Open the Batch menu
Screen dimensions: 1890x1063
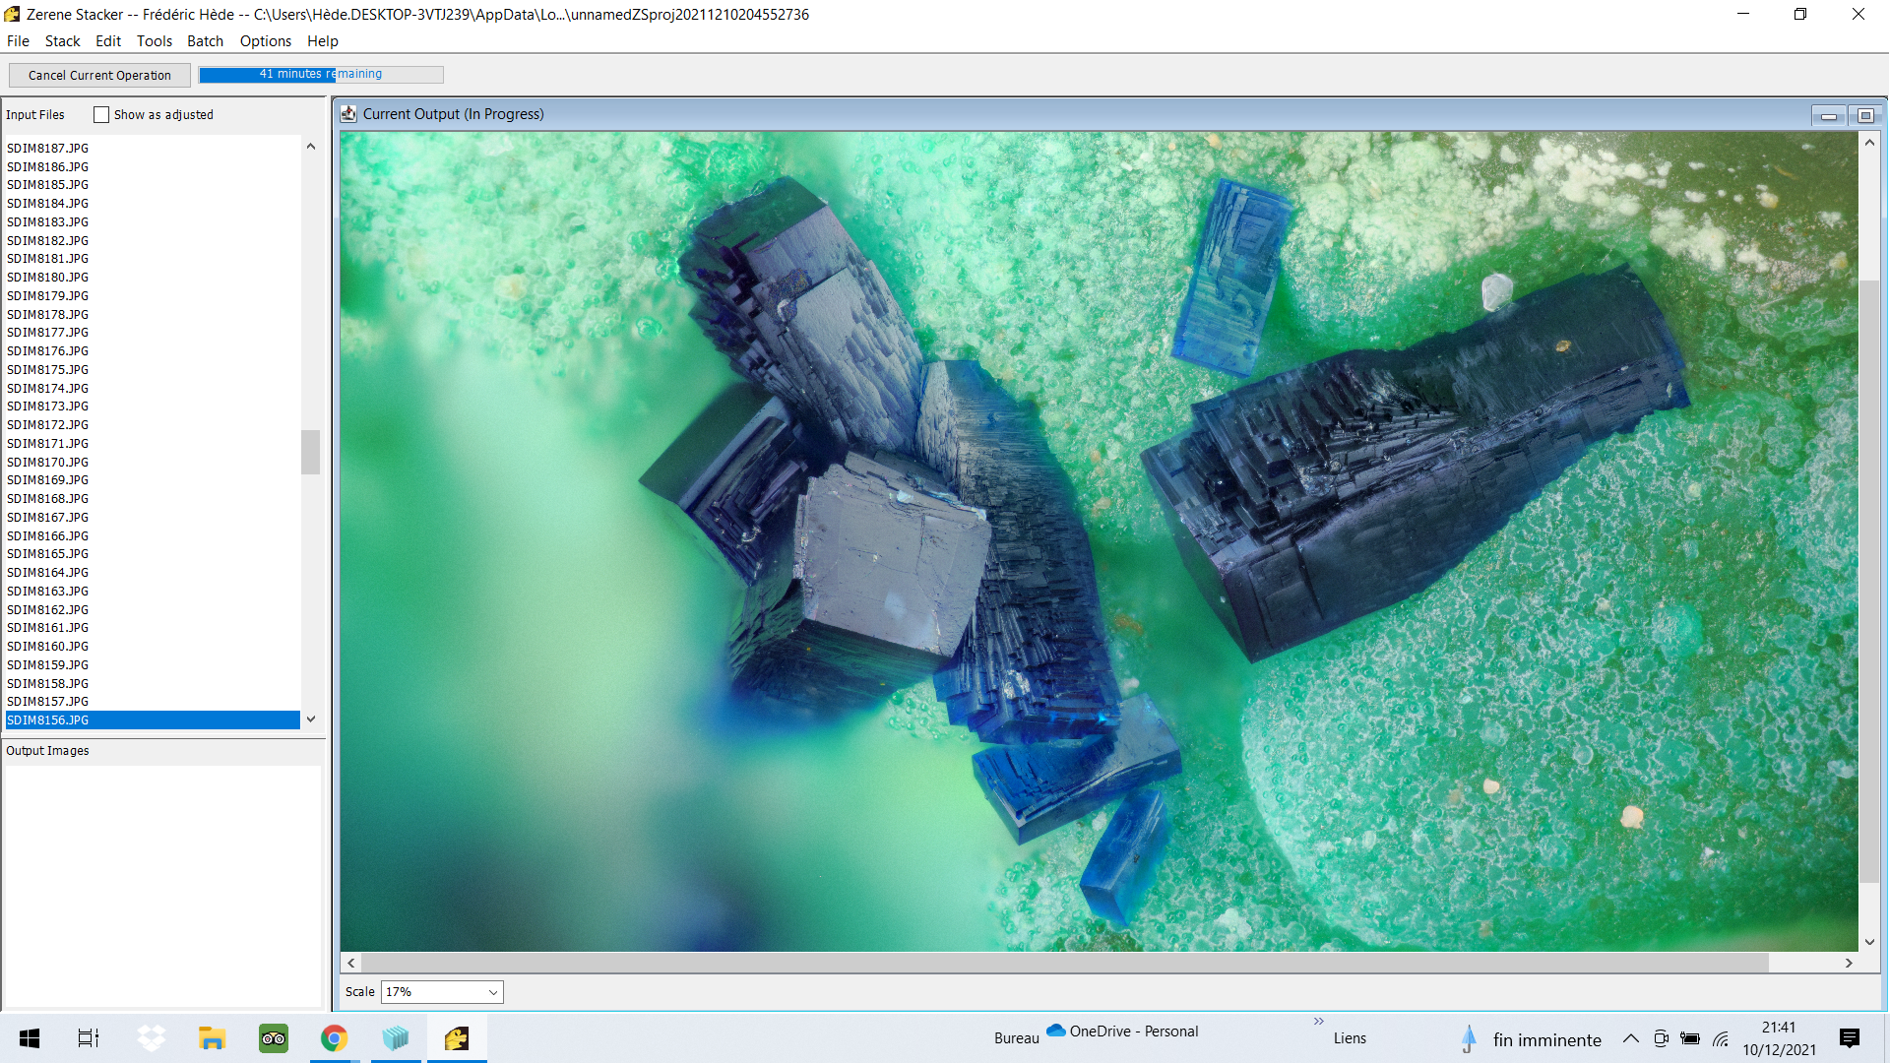click(x=205, y=41)
